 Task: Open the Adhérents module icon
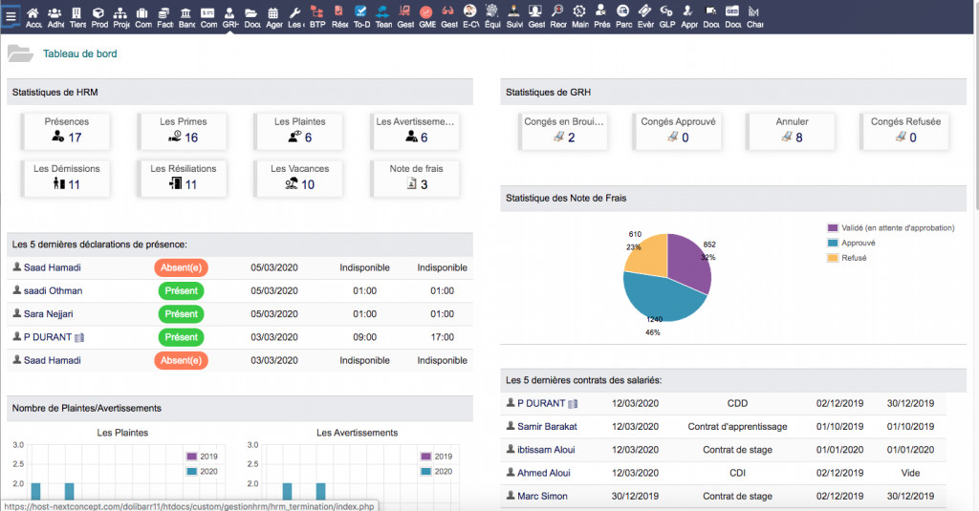click(55, 16)
